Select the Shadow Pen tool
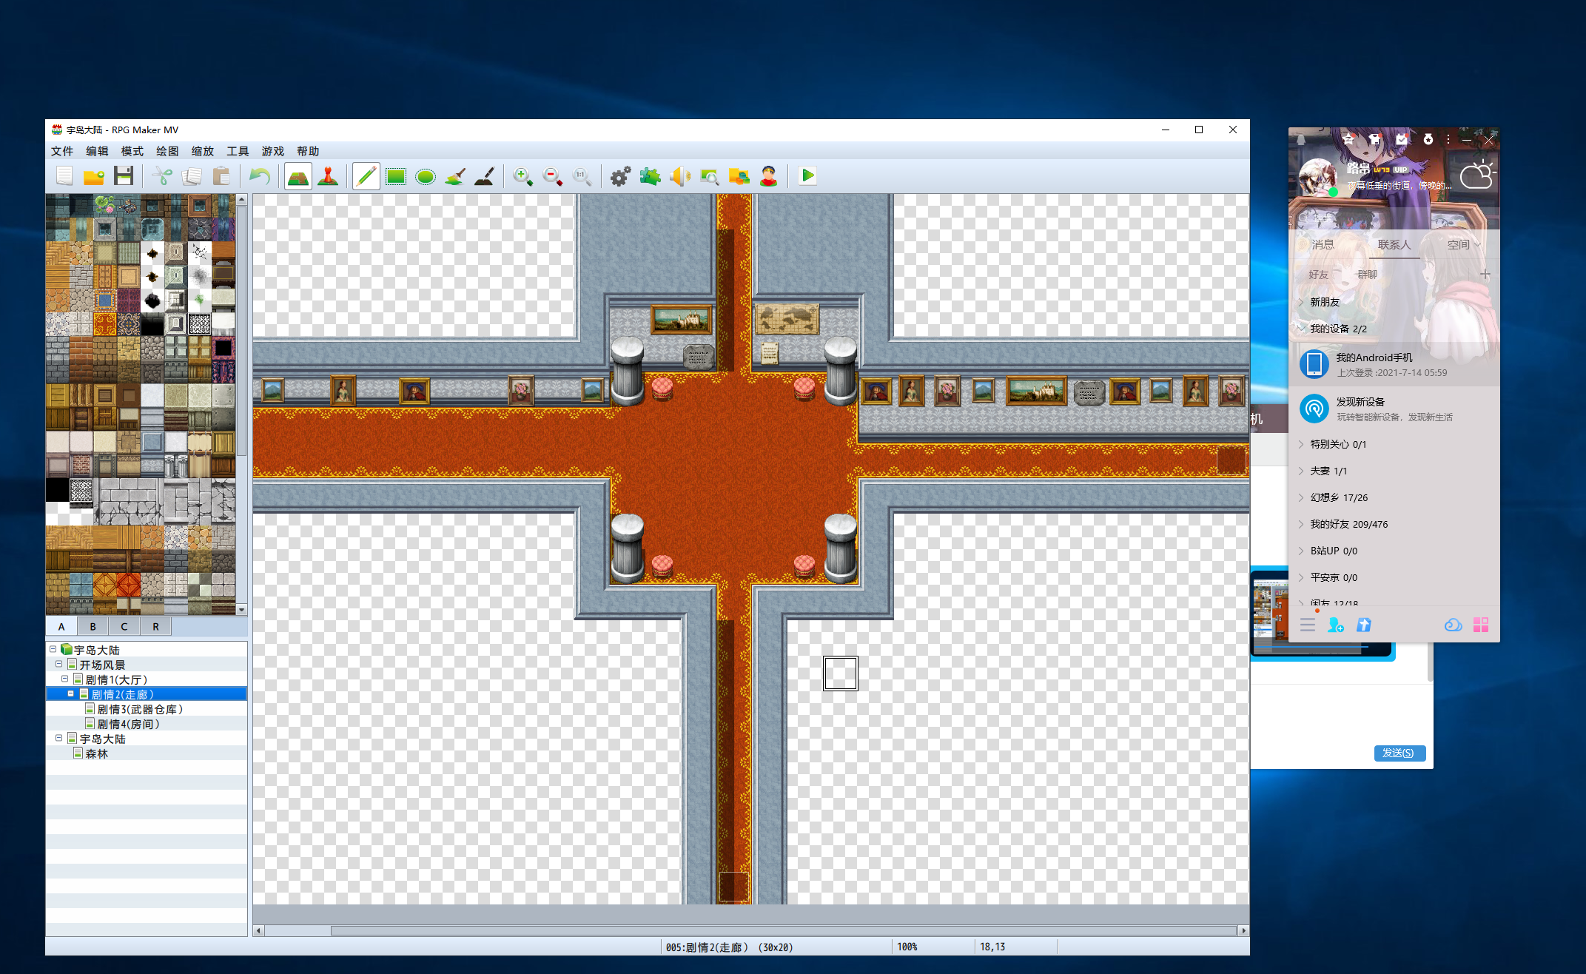 [485, 176]
